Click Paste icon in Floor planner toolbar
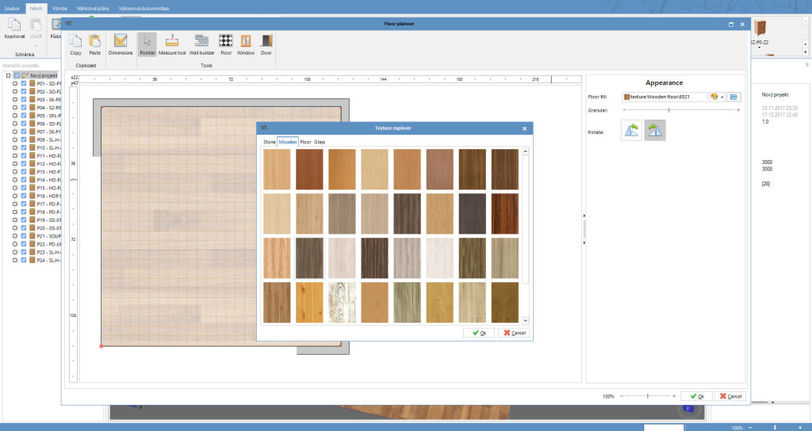Image resolution: width=812 pixels, height=431 pixels. click(95, 41)
